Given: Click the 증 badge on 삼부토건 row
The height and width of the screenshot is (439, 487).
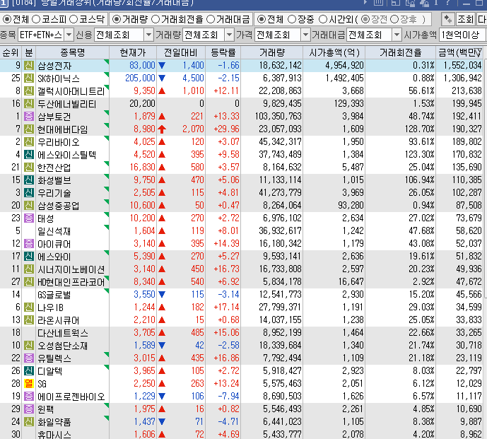Looking at the screenshot, I should click(x=29, y=116).
